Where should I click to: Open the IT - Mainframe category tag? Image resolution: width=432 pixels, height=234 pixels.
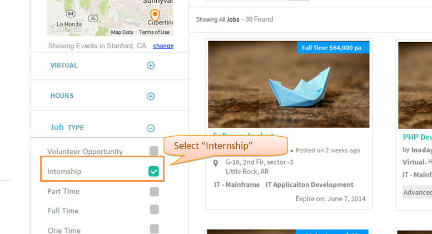pos(237,185)
